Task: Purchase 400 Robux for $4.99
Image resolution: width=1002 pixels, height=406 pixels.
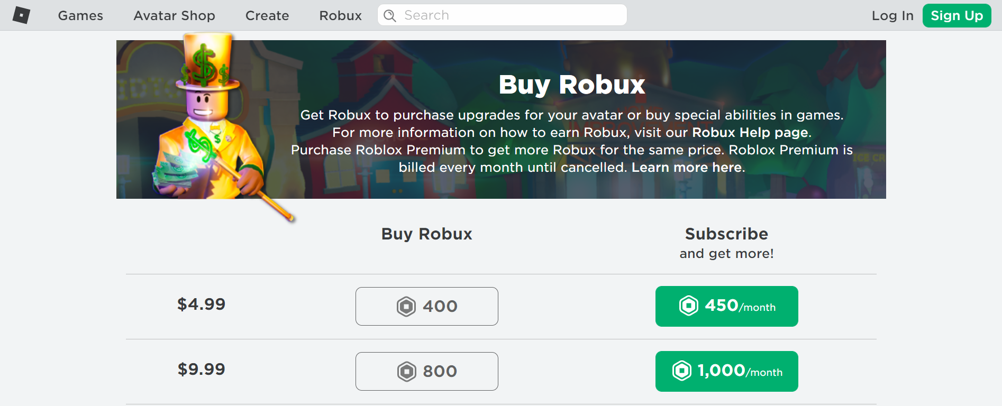Action: (426, 306)
